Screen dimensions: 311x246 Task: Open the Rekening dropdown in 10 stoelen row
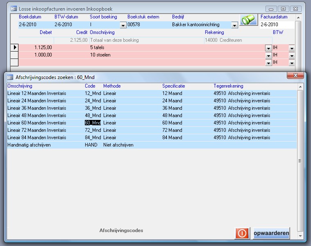tap(268, 55)
